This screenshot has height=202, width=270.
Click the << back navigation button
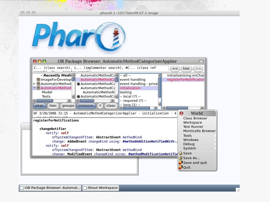tap(175, 69)
